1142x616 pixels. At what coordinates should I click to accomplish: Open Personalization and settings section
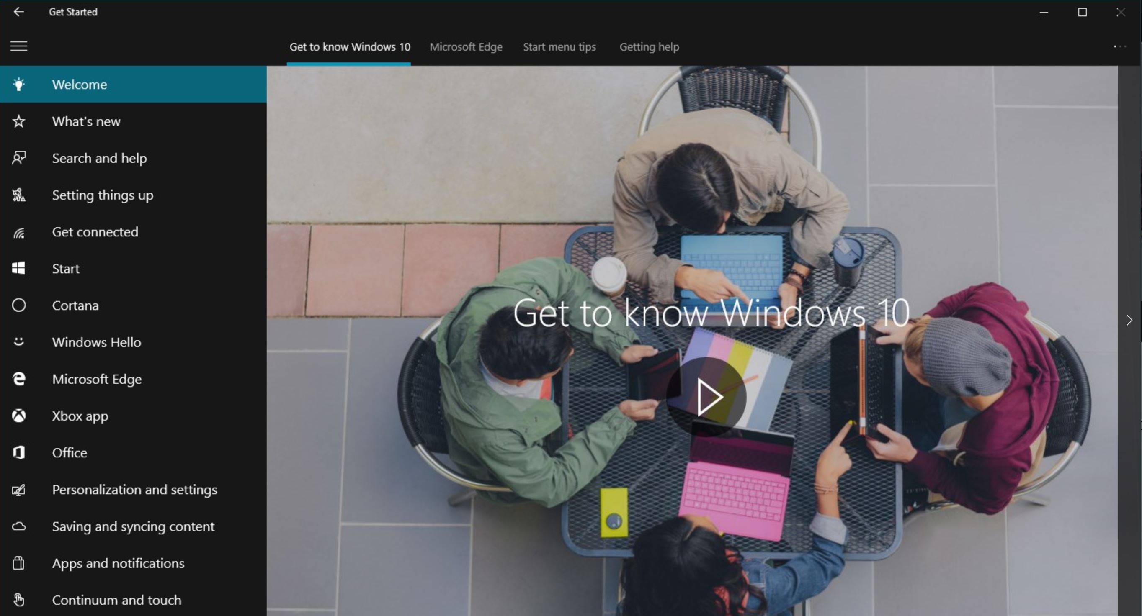[134, 489]
